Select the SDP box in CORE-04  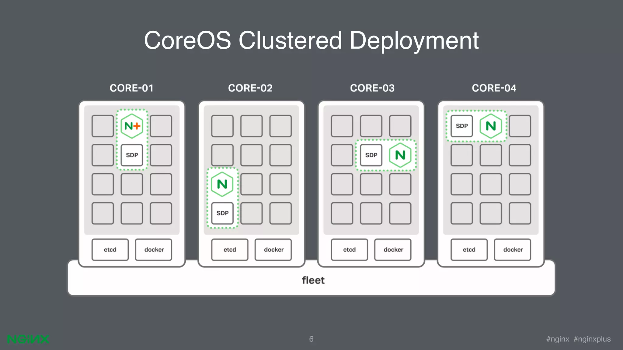click(x=462, y=126)
